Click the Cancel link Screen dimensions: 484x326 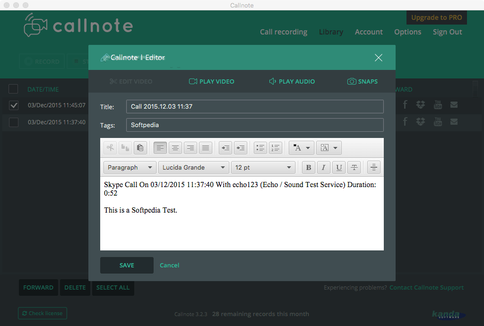pyautogui.click(x=170, y=265)
